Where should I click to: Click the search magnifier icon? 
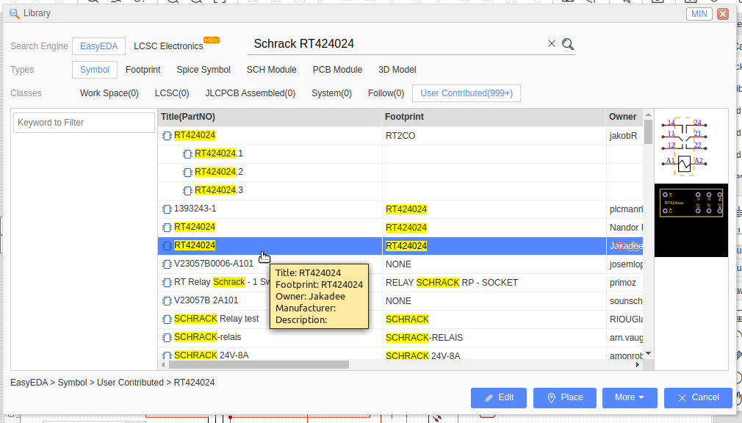click(568, 44)
